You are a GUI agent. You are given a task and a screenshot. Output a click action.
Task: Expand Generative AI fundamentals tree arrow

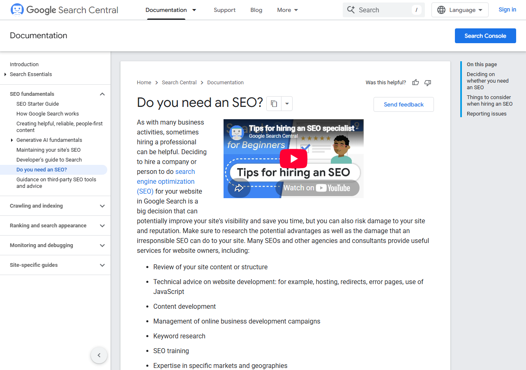[x=12, y=140]
